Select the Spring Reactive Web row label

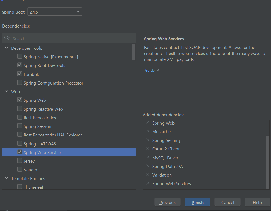[x=43, y=109]
